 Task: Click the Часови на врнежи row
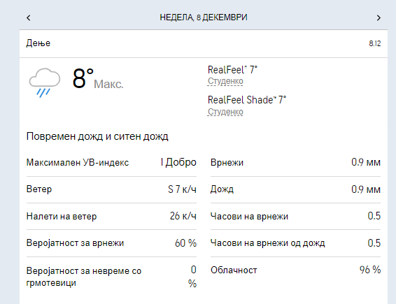pos(295,216)
